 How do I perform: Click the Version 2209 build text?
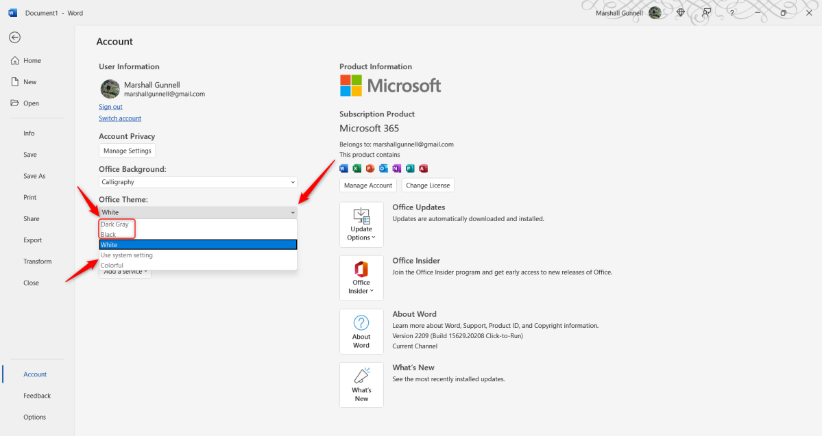[x=458, y=336]
